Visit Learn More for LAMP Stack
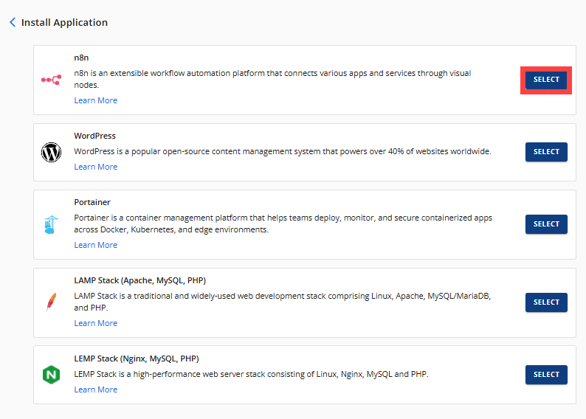The image size is (586, 419). [x=95, y=323]
